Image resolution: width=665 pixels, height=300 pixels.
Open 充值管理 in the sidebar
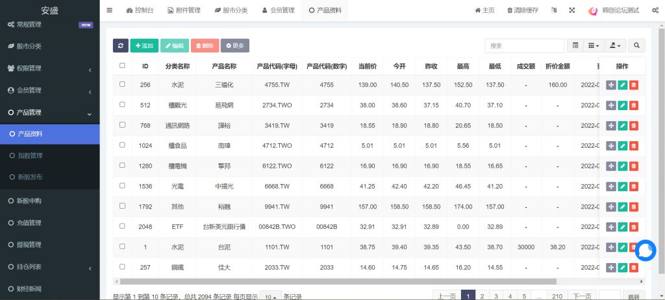[49, 222]
